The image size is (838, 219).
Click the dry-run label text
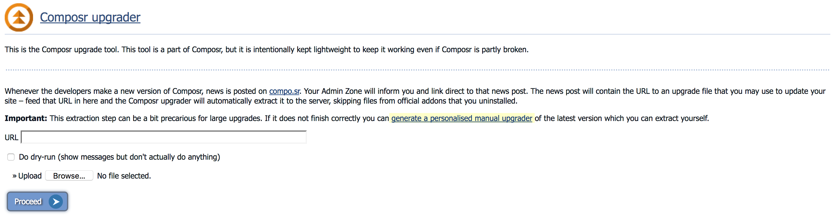(119, 157)
